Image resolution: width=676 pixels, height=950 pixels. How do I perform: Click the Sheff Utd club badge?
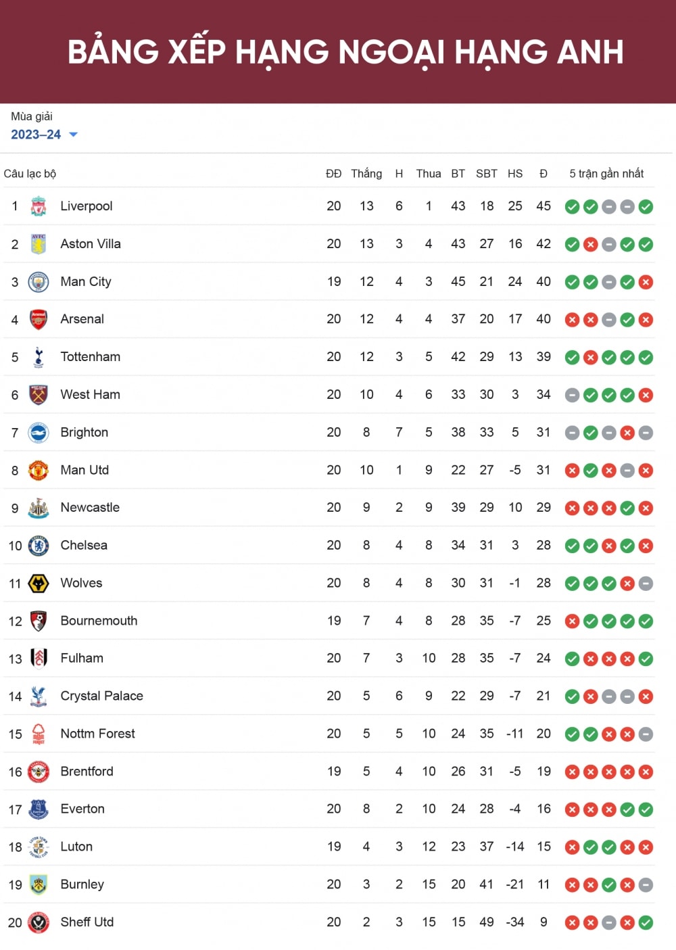(x=39, y=922)
